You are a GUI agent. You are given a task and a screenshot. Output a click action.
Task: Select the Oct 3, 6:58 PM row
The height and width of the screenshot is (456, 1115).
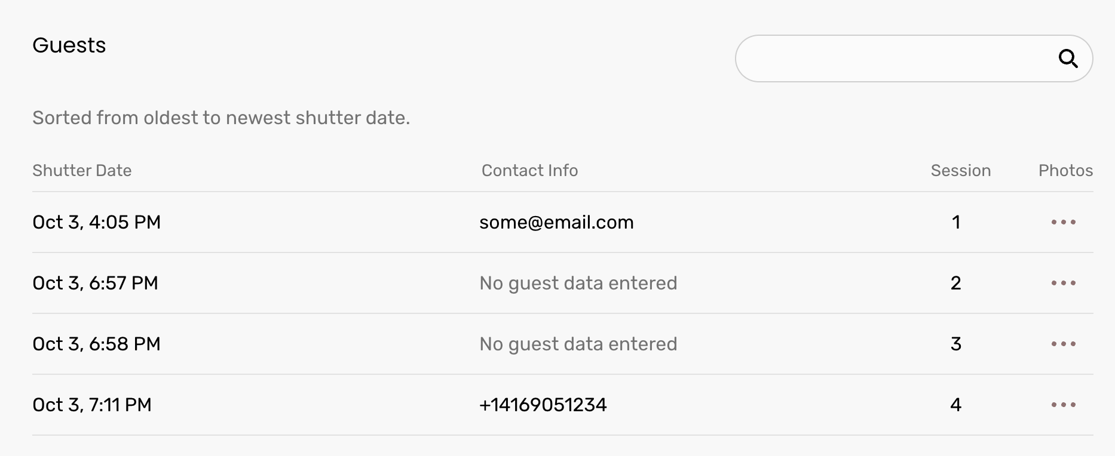click(96, 344)
